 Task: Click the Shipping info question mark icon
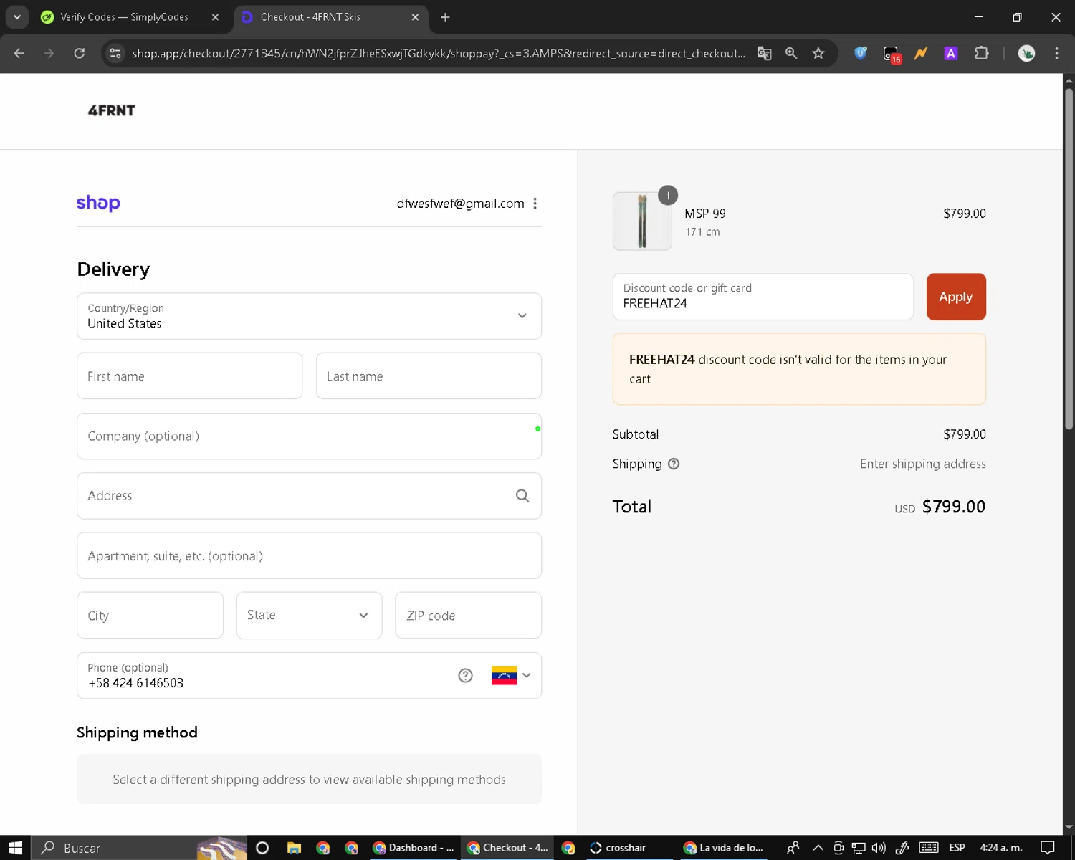click(x=674, y=464)
